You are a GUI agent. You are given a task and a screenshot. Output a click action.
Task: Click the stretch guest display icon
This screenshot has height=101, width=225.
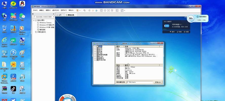tap(122, 10)
